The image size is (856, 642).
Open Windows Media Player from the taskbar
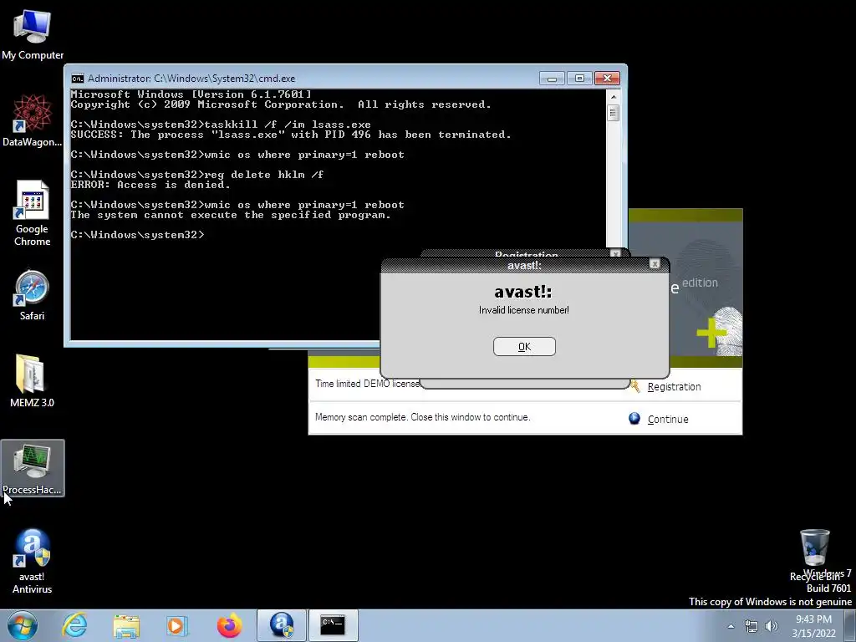click(x=176, y=625)
